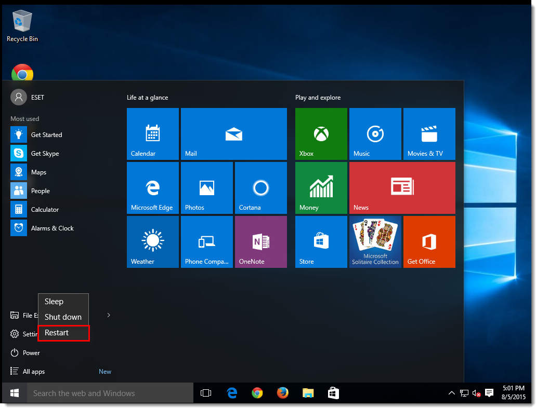Open the All apps list

(34, 372)
